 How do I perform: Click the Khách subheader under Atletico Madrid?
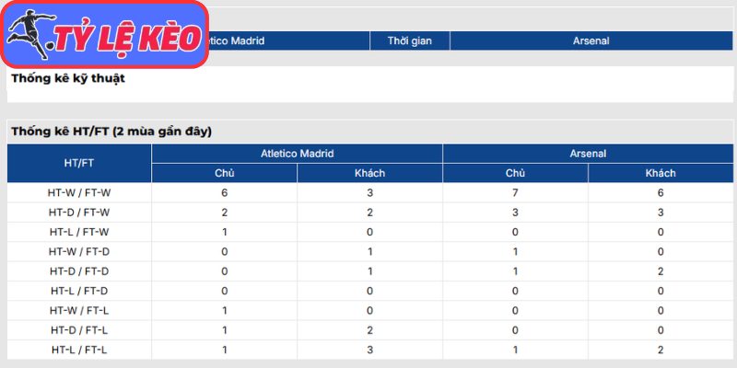369,173
